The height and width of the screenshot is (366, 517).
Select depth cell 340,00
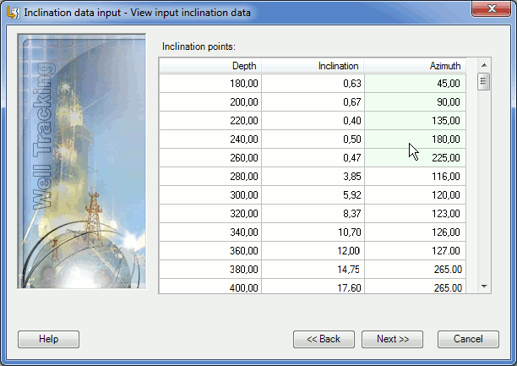[210, 232]
